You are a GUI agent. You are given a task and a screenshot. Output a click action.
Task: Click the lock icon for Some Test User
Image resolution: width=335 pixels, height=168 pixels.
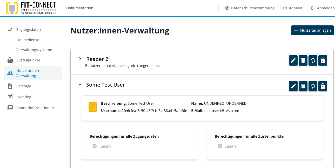coord(323,86)
